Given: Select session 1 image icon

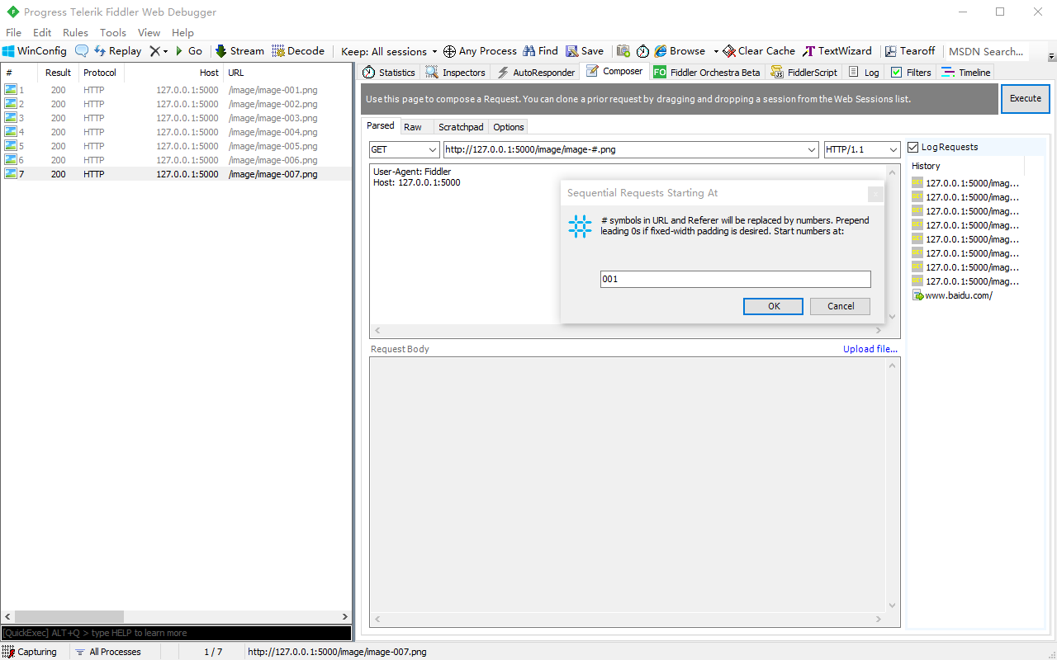Looking at the screenshot, I should pyautogui.click(x=10, y=90).
